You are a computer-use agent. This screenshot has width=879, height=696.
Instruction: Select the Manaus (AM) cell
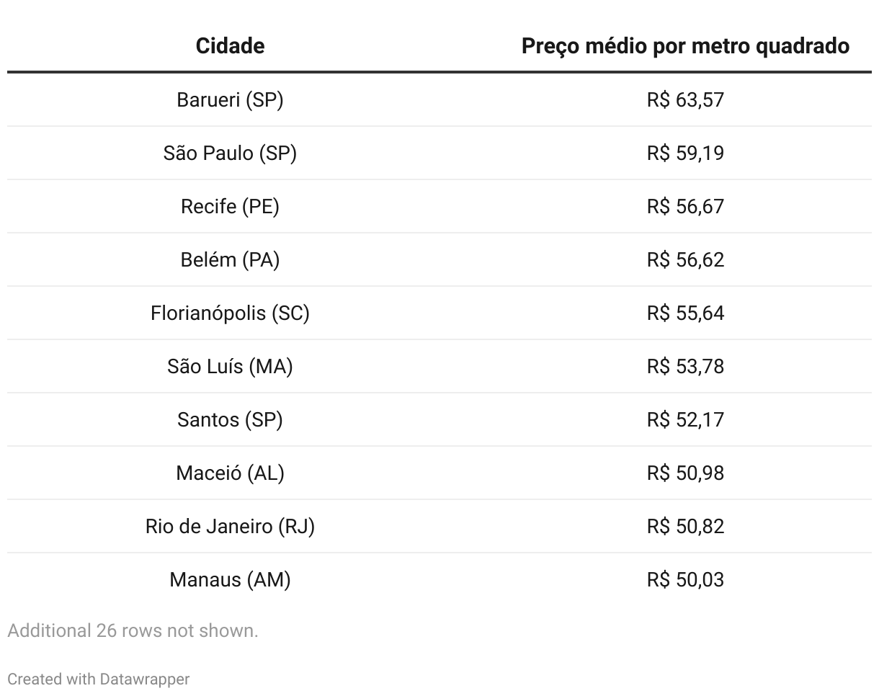point(230,579)
